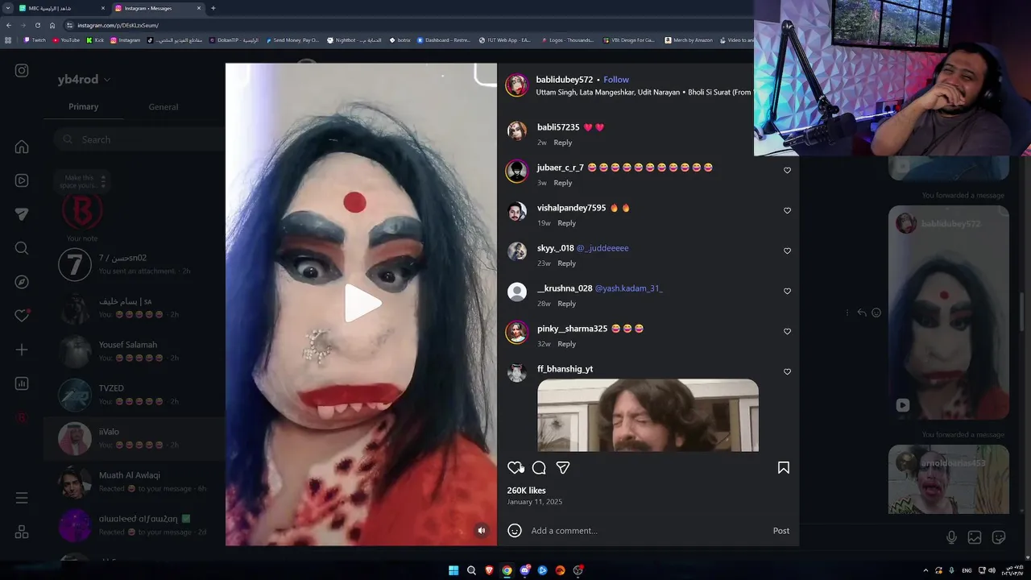Switch to Primary messages tab
Image resolution: width=1031 pixels, height=580 pixels.
84,106
